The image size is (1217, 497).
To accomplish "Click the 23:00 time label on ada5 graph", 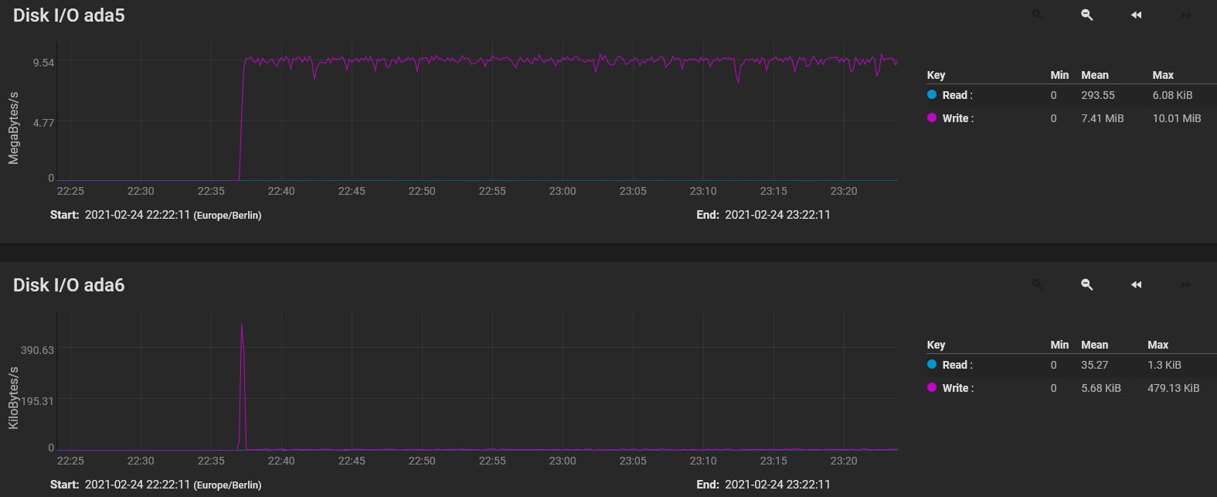I will click(563, 191).
